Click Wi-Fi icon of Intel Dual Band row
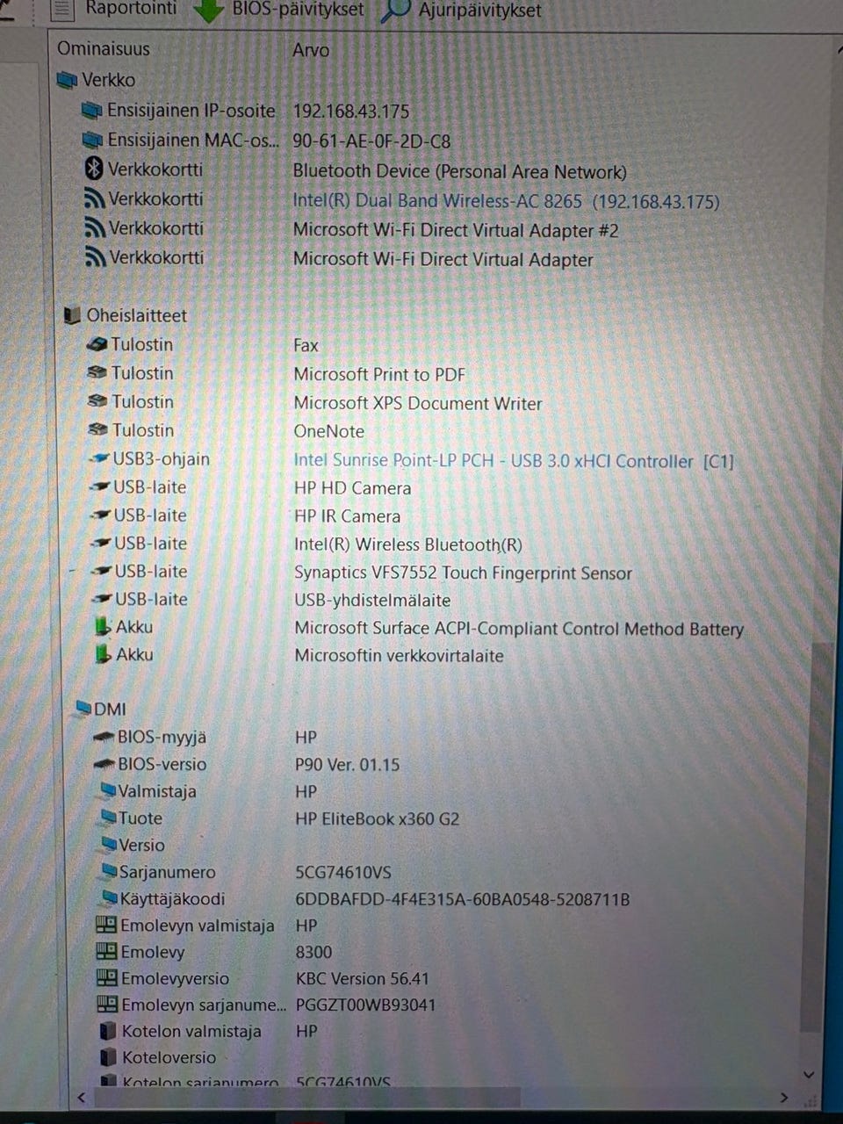The height and width of the screenshot is (1124, 843). (x=95, y=199)
